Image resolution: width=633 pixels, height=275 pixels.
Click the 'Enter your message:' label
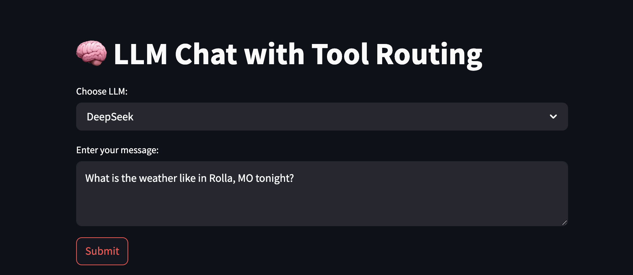(117, 150)
